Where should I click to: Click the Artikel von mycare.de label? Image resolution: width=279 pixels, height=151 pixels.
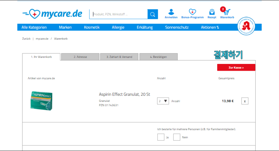coord(41,78)
